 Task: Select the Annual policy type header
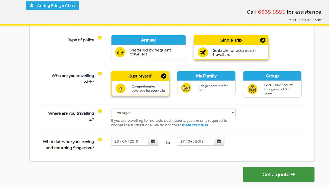pyautogui.click(x=148, y=40)
